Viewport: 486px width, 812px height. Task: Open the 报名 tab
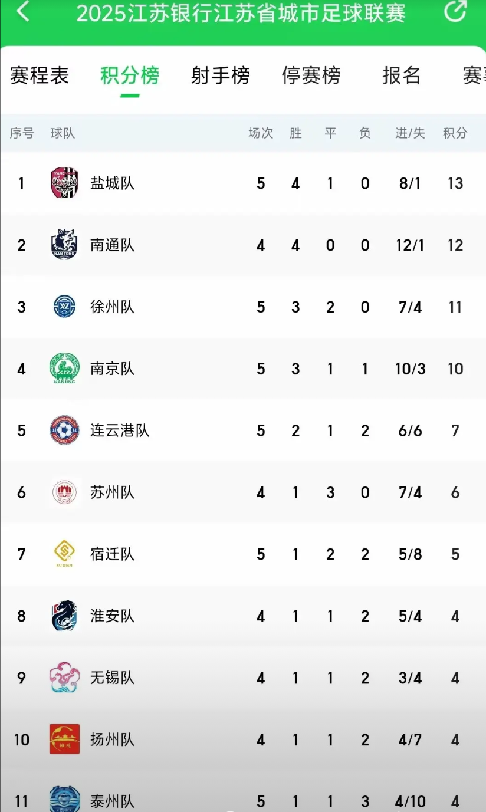coord(402,75)
